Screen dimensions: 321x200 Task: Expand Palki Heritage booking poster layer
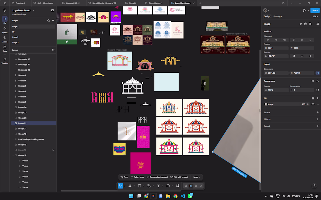click(13, 139)
